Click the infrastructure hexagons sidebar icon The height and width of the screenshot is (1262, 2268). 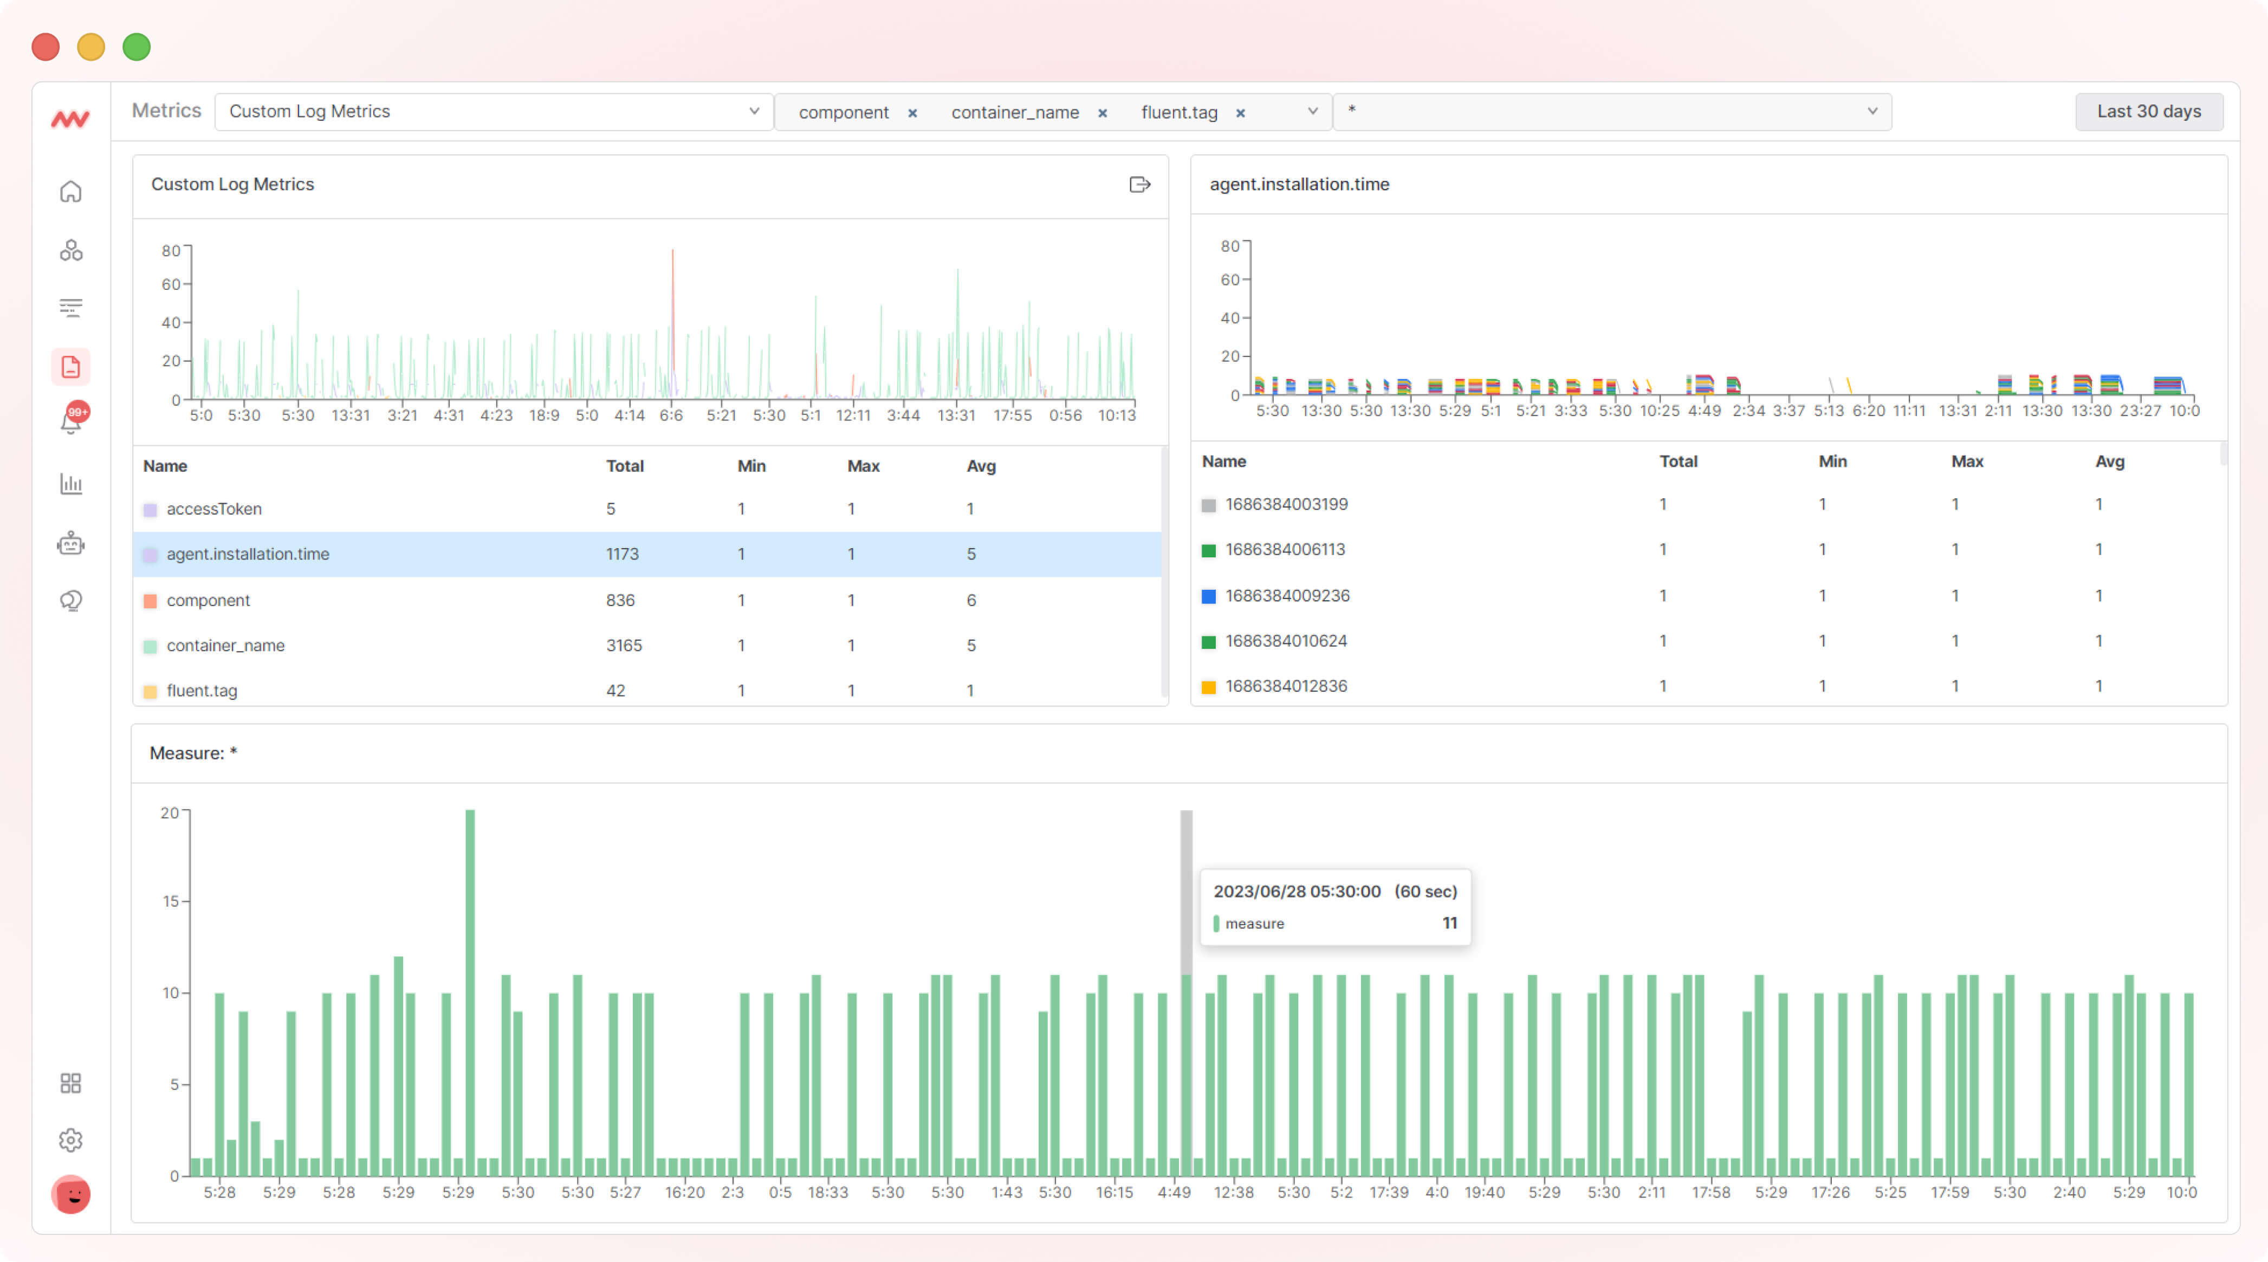70,250
